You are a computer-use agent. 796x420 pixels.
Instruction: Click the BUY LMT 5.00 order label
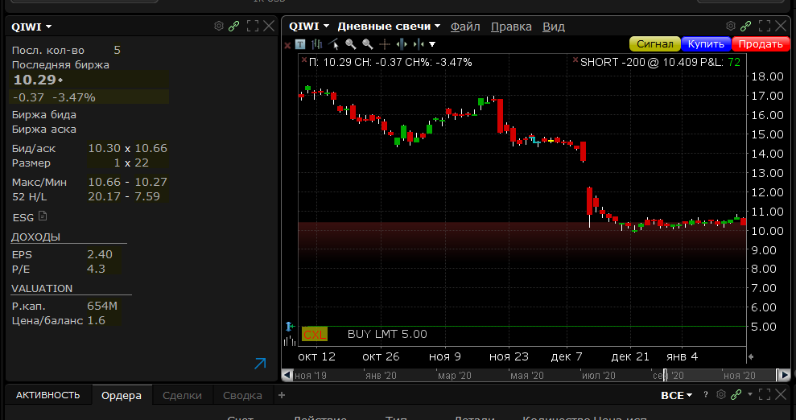tap(387, 334)
